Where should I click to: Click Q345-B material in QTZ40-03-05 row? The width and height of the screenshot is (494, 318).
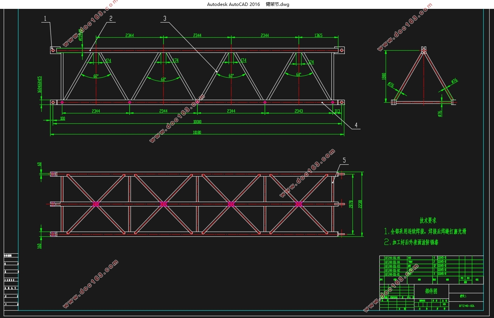click(x=442, y=258)
